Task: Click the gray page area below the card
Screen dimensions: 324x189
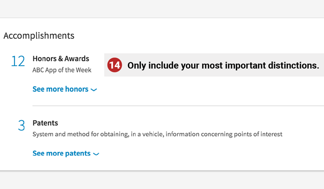Action: (162, 180)
